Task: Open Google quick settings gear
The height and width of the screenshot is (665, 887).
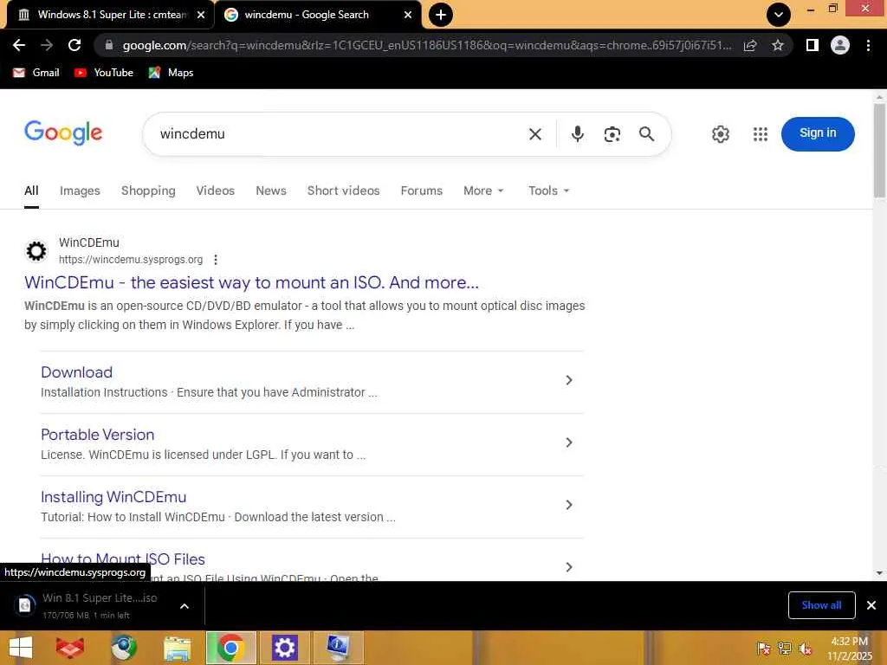Action: point(720,134)
